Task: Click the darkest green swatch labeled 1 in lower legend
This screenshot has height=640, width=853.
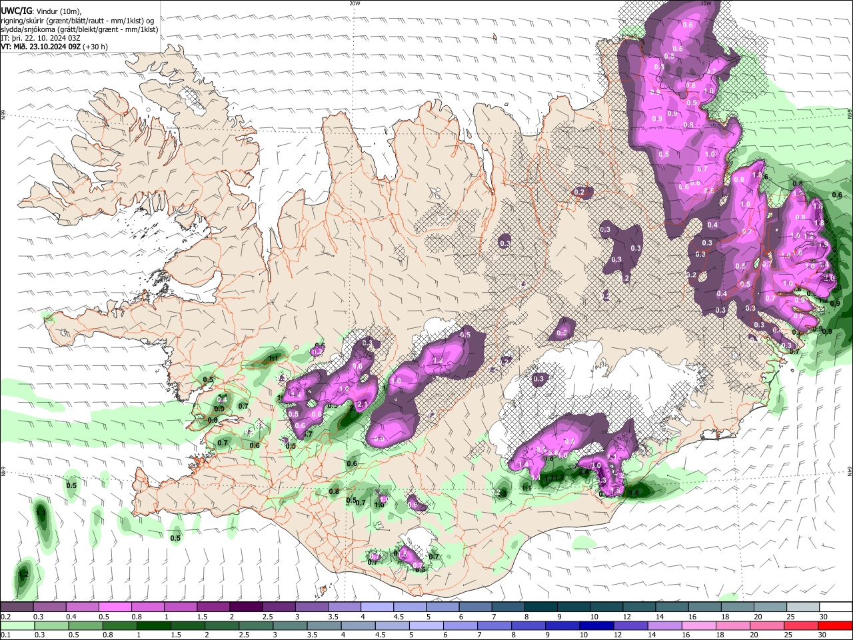Action: (x=154, y=625)
